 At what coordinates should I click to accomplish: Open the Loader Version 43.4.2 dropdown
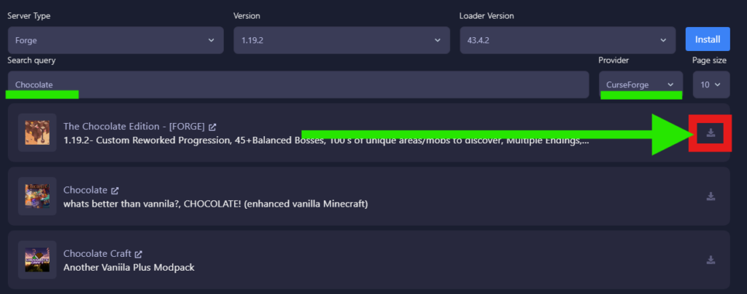(568, 40)
